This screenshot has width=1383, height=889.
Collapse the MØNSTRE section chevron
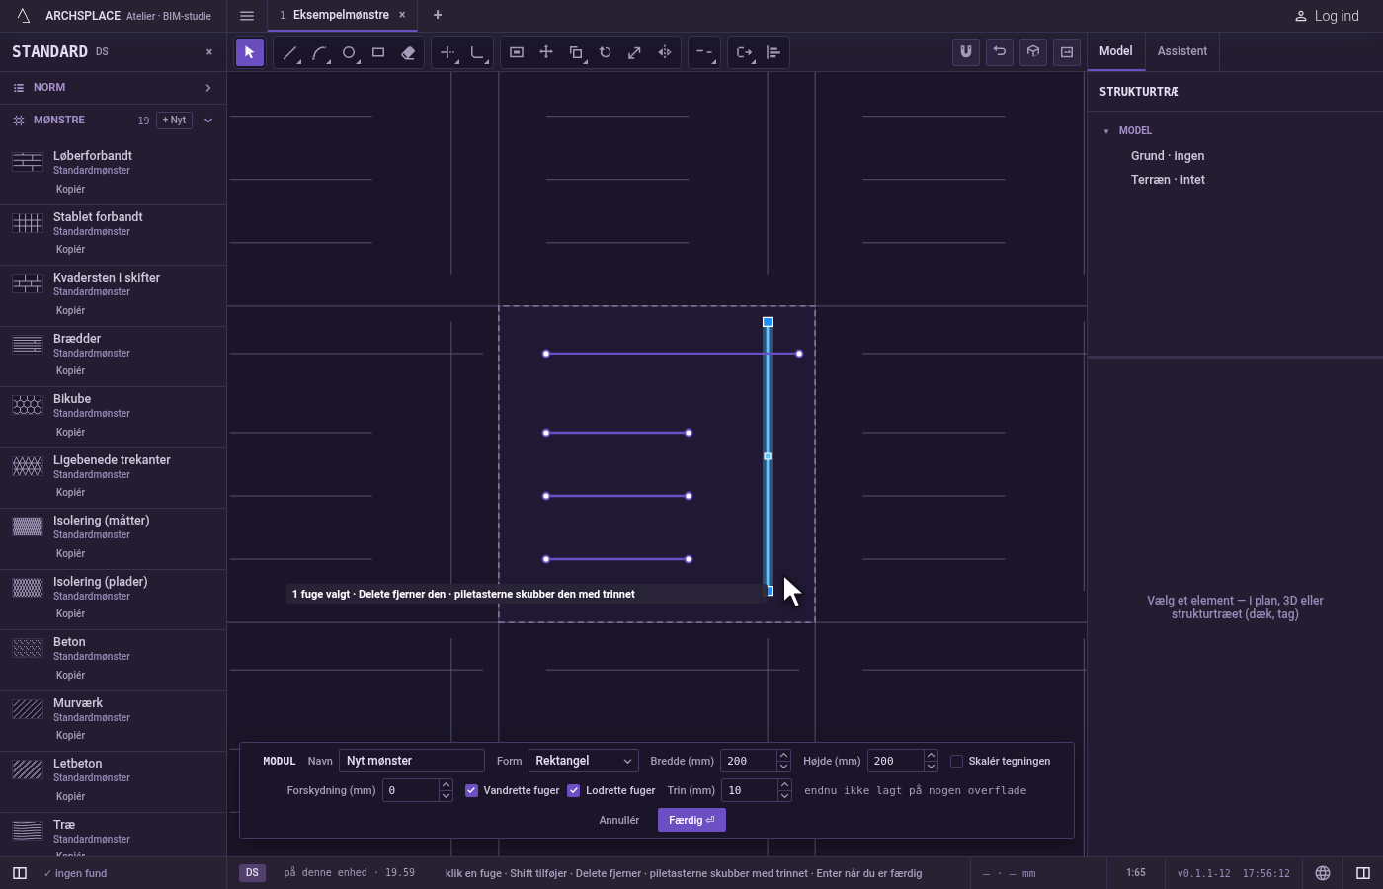[208, 121]
